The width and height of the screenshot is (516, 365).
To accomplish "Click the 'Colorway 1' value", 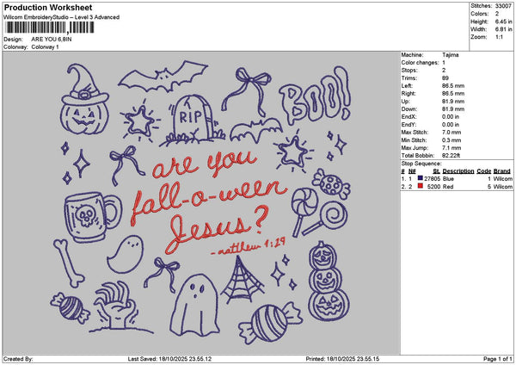I will [x=45, y=47].
